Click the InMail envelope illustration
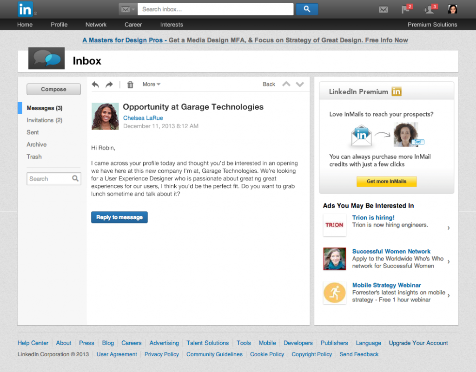Viewport: 476px width, 372px height. point(361,135)
